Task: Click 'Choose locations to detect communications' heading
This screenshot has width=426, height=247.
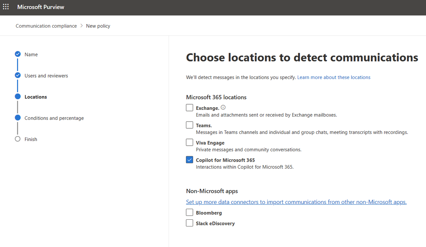Action: click(302, 57)
